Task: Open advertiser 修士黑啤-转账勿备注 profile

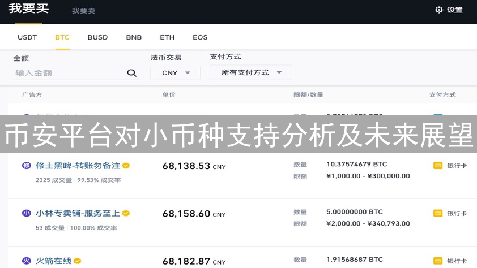Action: point(78,166)
